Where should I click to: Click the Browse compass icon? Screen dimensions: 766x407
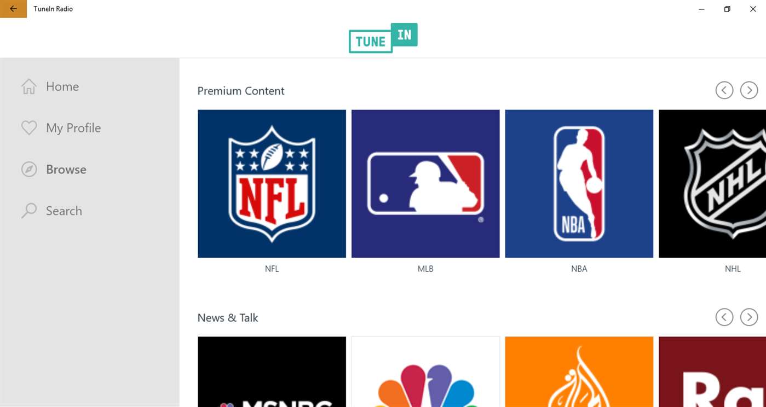[29, 170]
